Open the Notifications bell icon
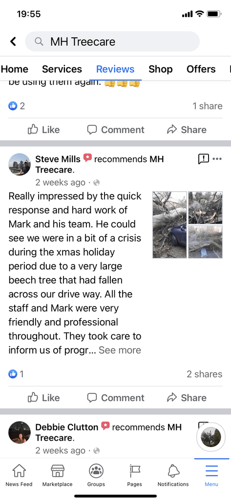Viewport: 231px width, 502px height. click(173, 471)
